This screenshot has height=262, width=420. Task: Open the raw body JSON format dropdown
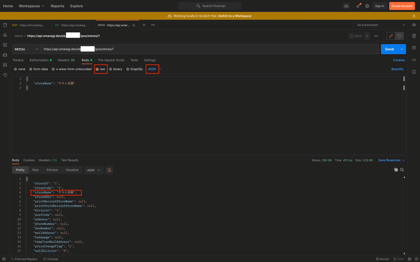pos(154,69)
